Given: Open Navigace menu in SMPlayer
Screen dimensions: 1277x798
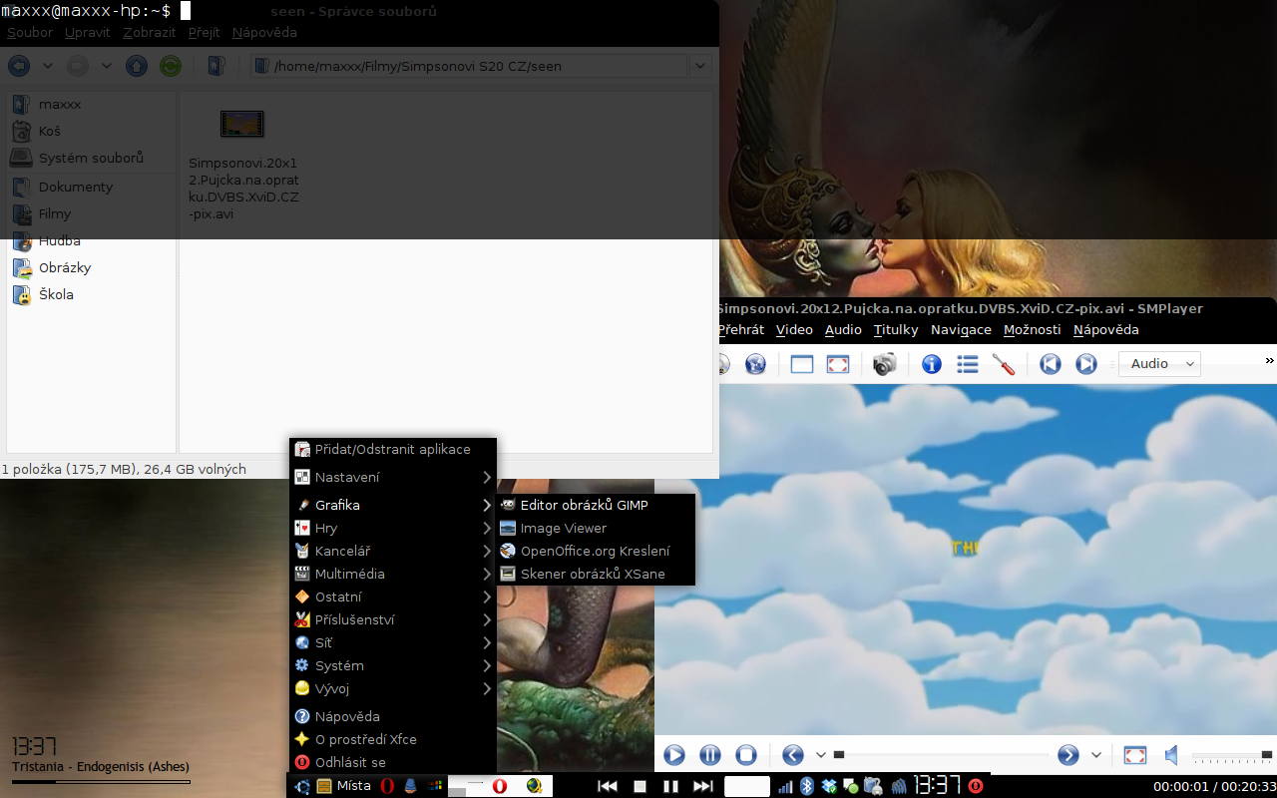Looking at the screenshot, I should 961,330.
